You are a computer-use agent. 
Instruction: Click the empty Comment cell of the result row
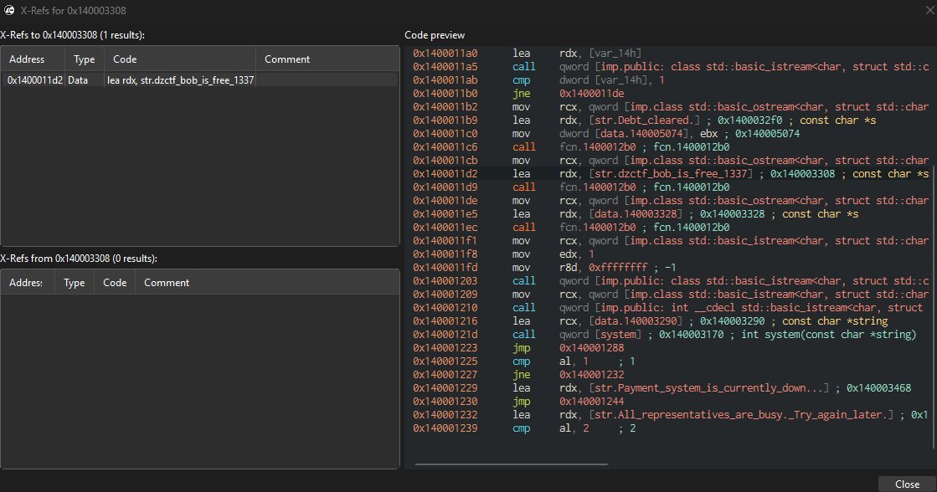coord(327,78)
